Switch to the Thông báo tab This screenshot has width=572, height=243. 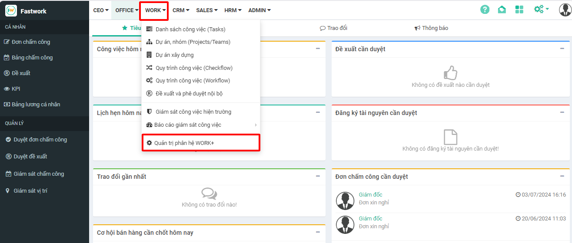(x=431, y=28)
